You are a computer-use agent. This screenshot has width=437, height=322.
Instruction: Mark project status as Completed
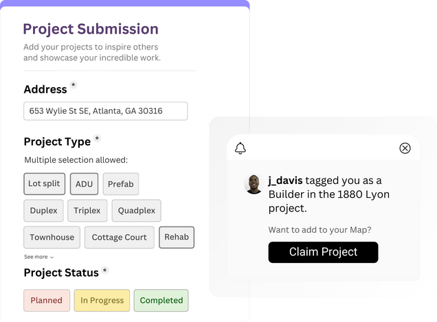tap(161, 300)
